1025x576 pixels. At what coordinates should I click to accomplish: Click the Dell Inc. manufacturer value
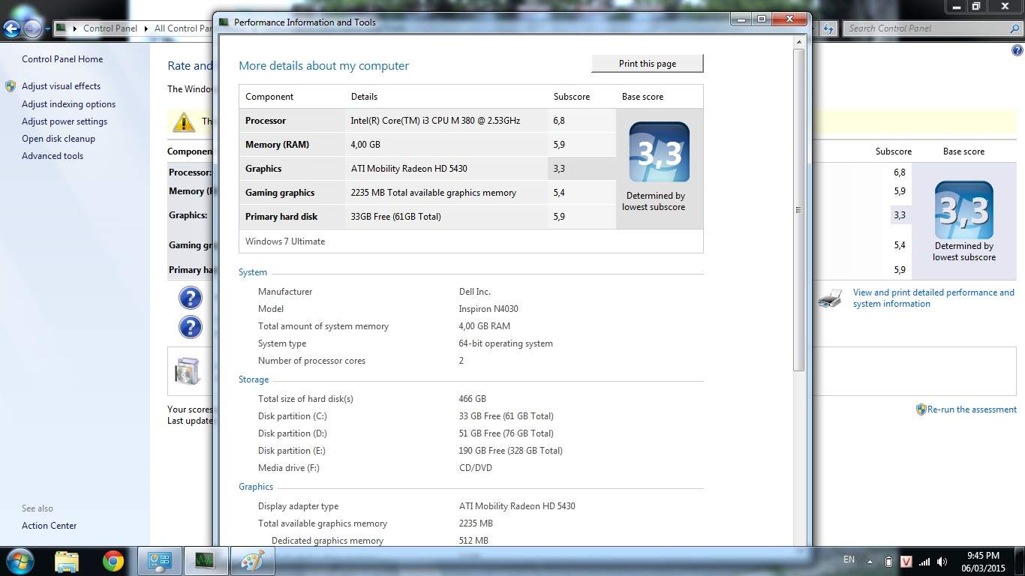475,292
